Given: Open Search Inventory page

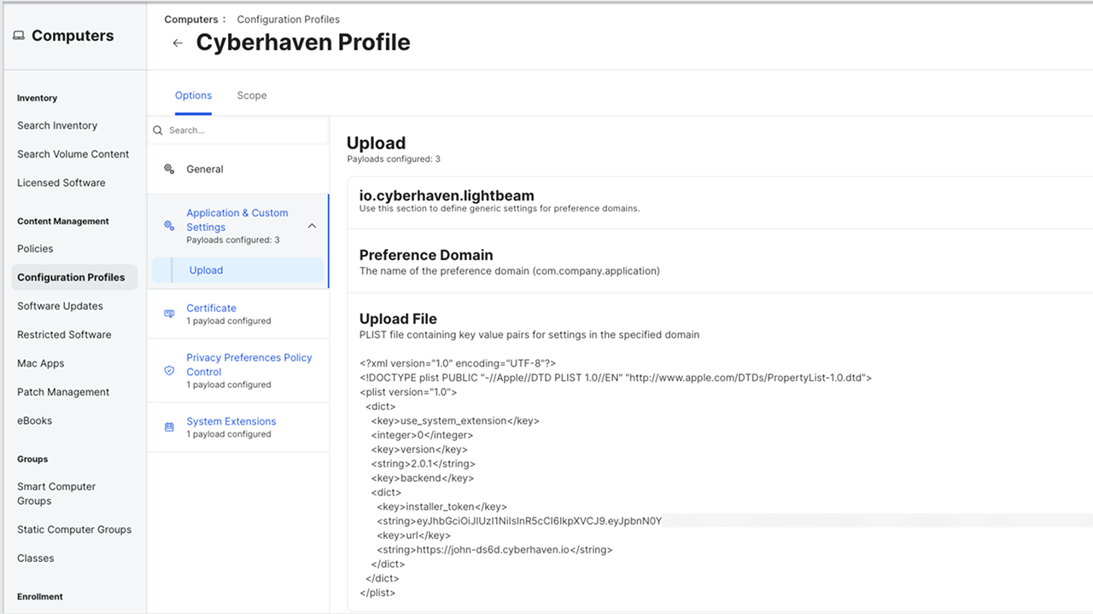Looking at the screenshot, I should (57, 125).
